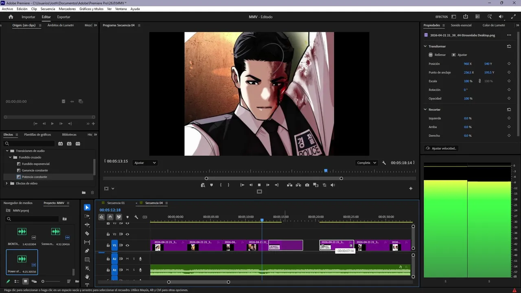Click Mark In bracket button
This screenshot has width=521, height=293.
[221, 185]
